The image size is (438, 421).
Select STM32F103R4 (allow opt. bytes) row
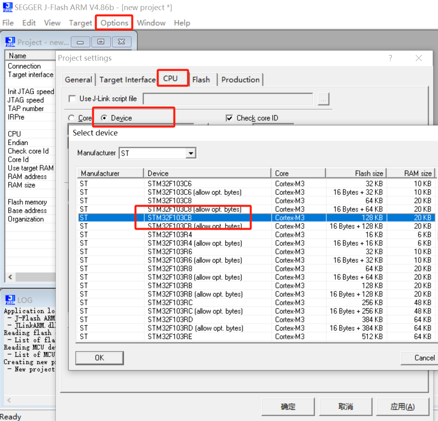pyautogui.click(x=256, y=243)
